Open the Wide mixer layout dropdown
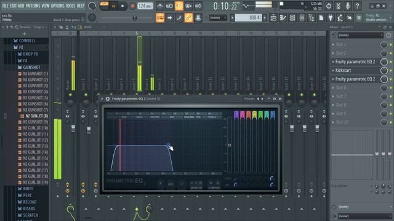This screenshot has width=394, height=221. 94,27
